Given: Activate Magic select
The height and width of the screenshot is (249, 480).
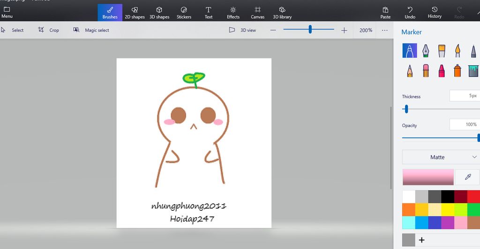Looking at the screenshot, I should pyautogui.click(x=91, y=30).
